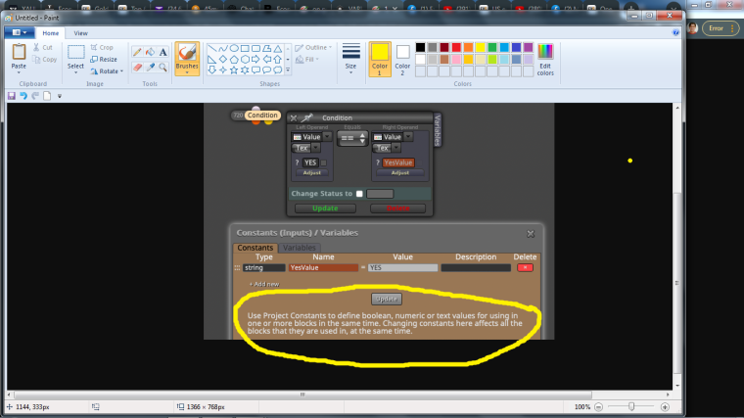Choose the Left arrow shape
The height and width of the screenshot is (418, 744).
tap(266, 60)
